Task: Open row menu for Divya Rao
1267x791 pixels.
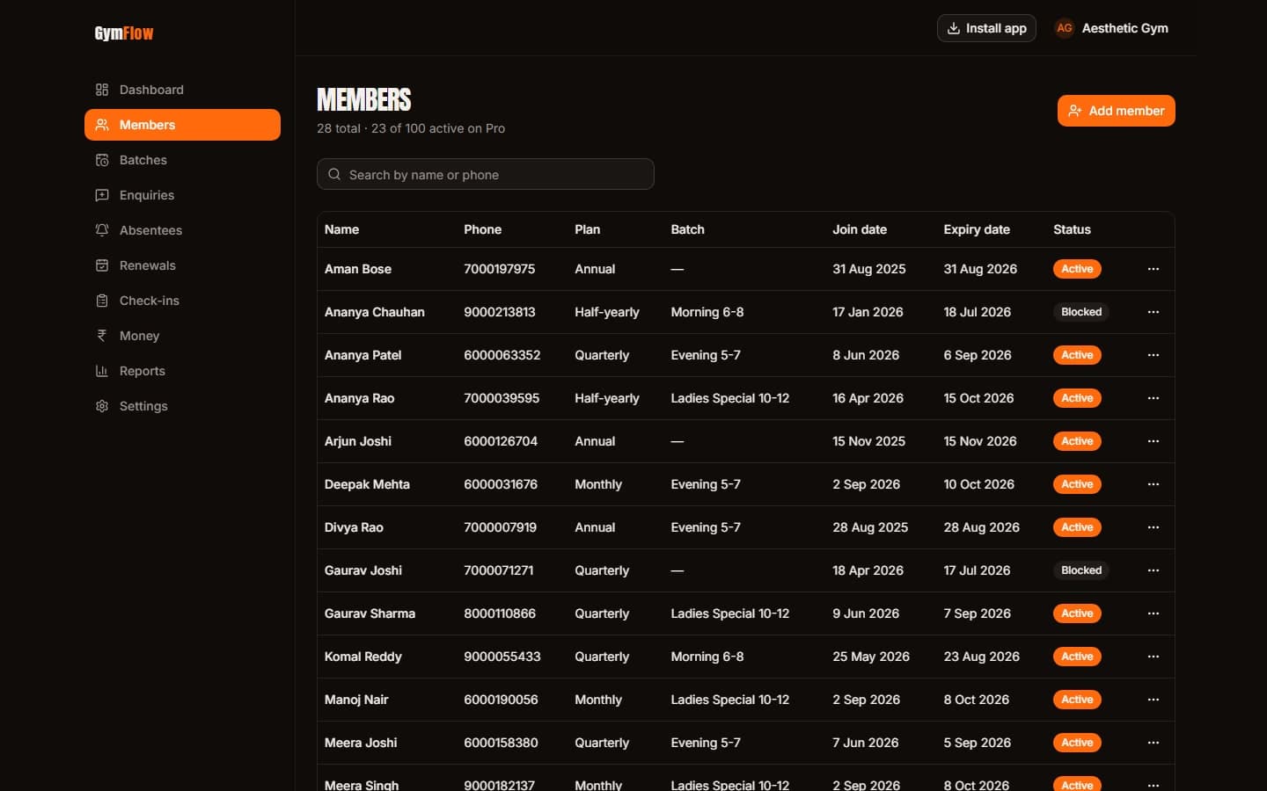Action: click(1153, 527)
